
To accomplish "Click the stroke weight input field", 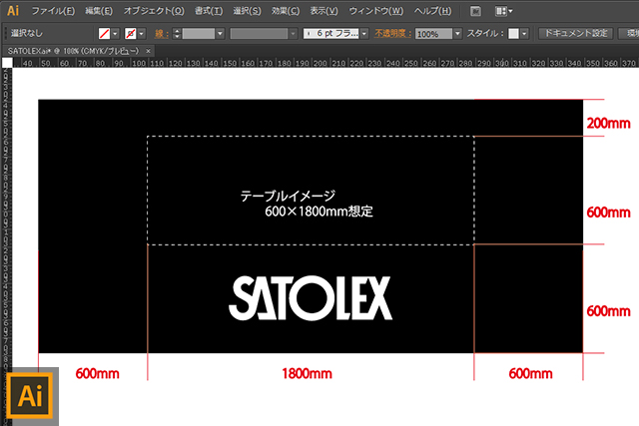I will (199, 33).
